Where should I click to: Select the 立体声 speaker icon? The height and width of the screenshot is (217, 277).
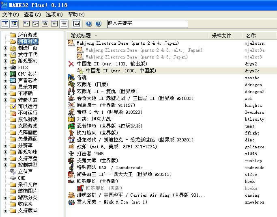(13, 171)
